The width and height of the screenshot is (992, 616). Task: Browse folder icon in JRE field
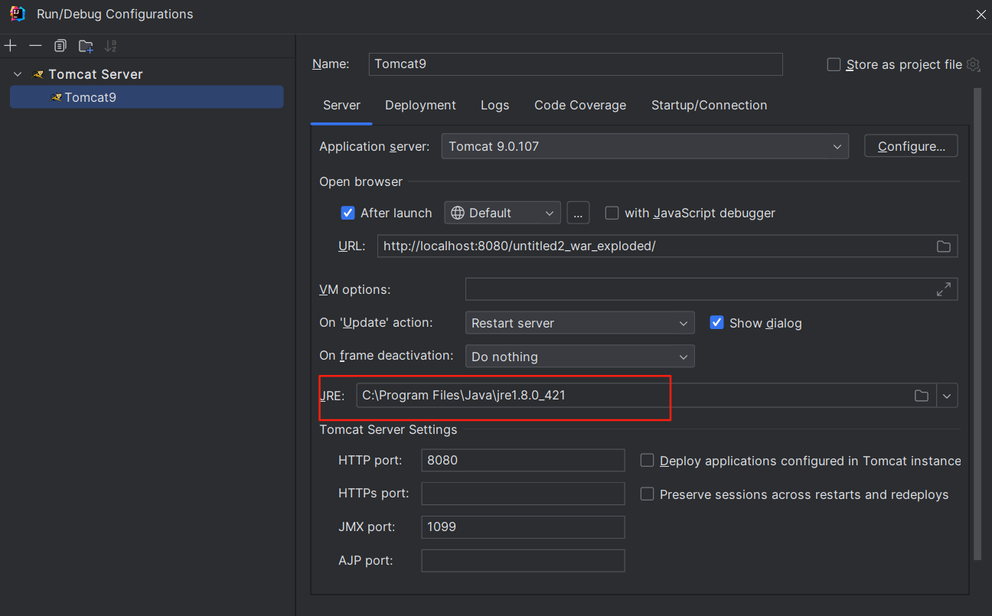pos(922,396)
